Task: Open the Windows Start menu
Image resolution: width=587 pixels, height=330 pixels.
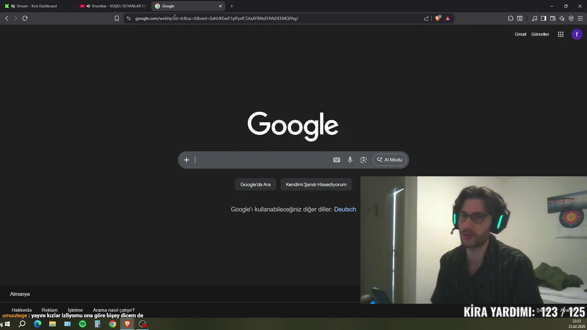Action: [7, 324]
